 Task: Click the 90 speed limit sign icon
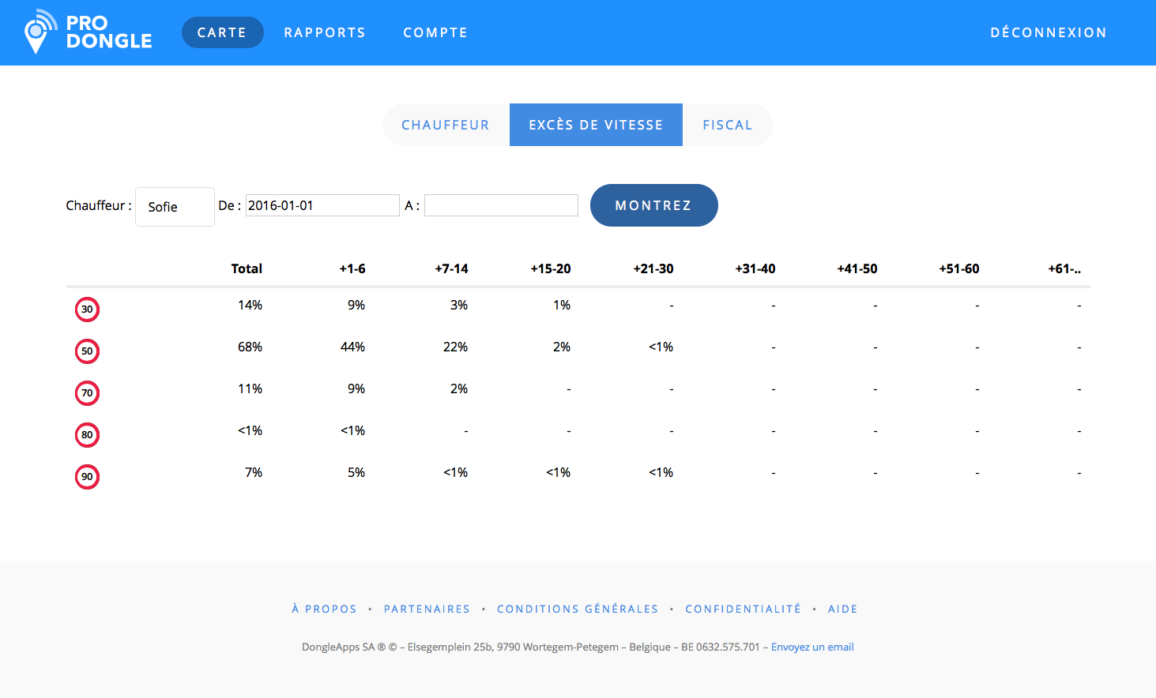(x=87, y=477)
